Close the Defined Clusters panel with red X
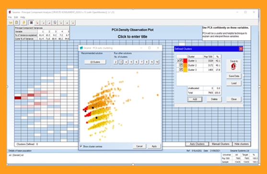The image size is (267, 174). 241,49
